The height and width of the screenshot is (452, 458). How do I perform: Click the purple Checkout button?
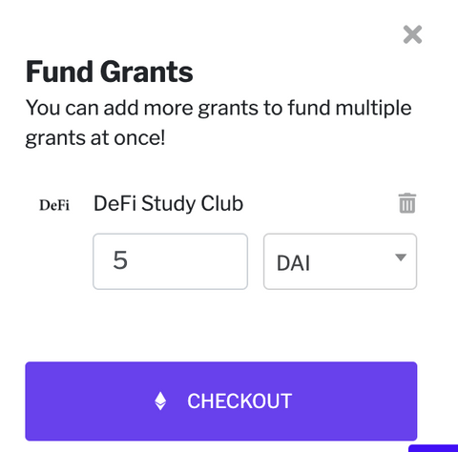pyautogui.click(x=221, y=401)
